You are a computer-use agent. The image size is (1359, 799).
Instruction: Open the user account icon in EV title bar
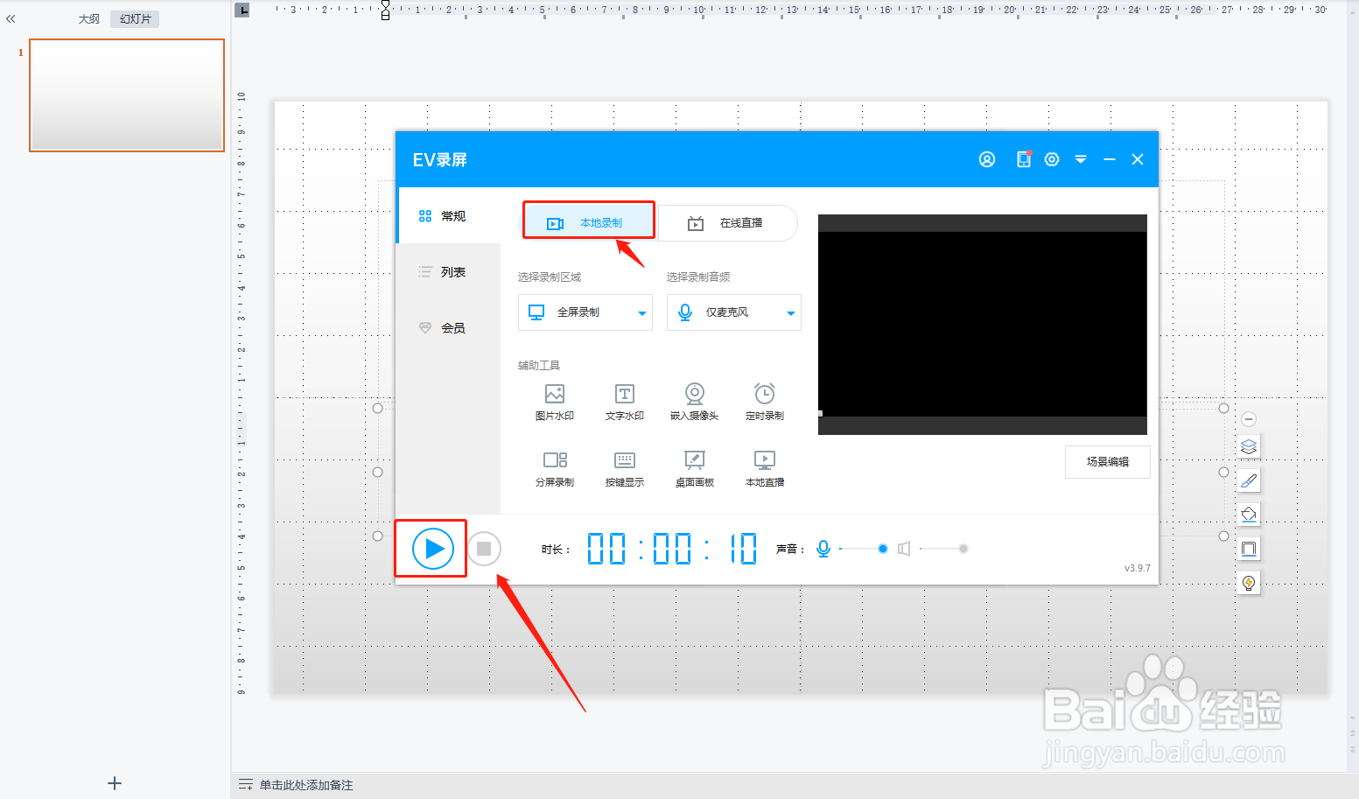987,159
